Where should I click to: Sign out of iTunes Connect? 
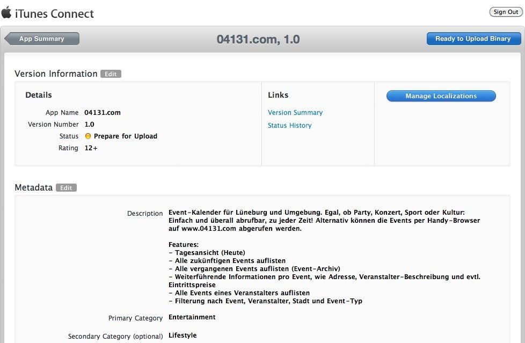coord(506,12)
